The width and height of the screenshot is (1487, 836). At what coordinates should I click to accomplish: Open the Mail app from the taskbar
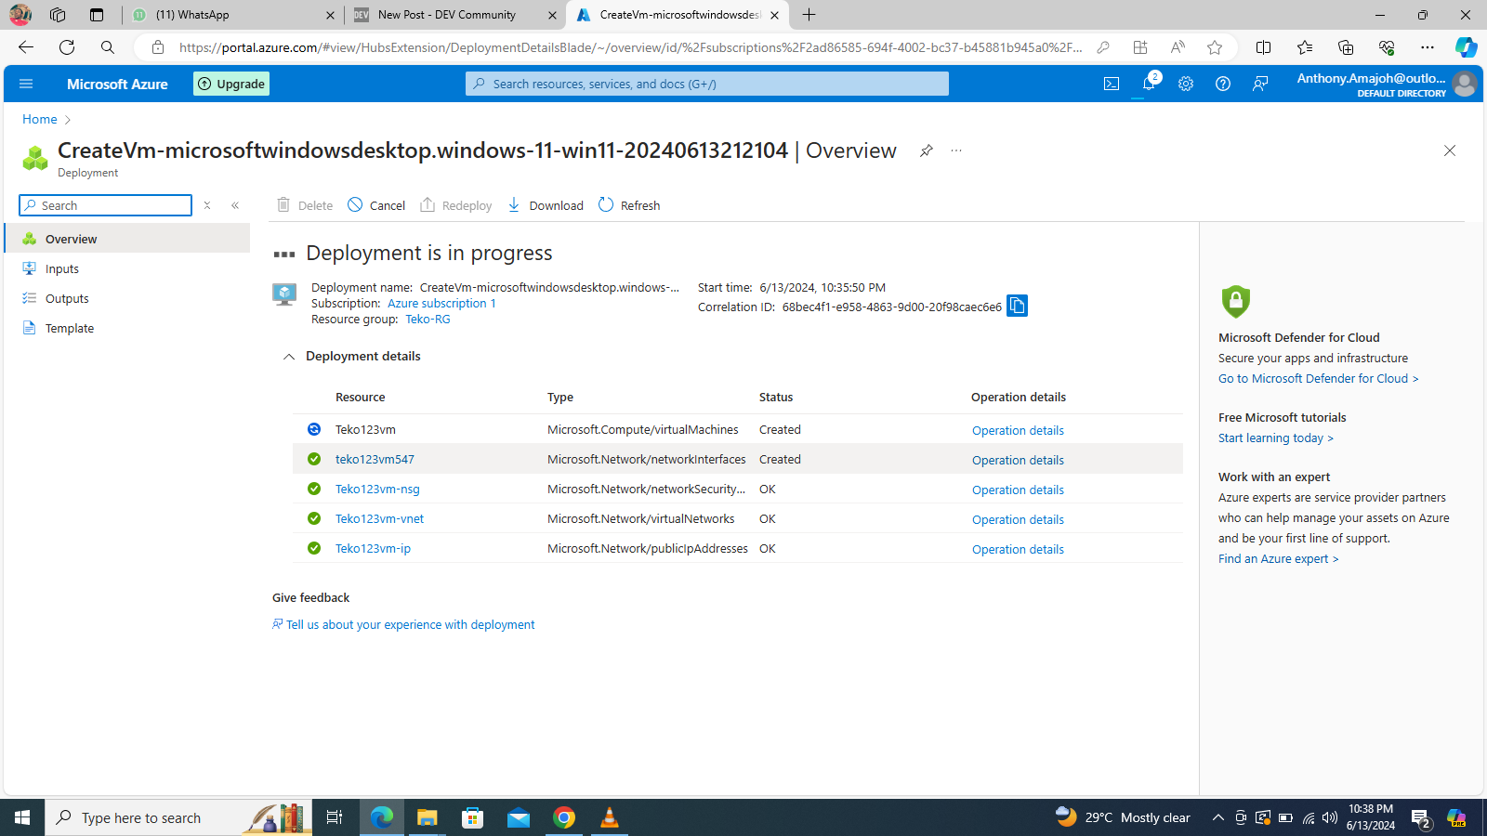[x=519, y=817]
